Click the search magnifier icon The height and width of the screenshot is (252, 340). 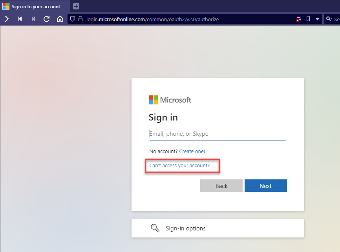click(329, 19)
